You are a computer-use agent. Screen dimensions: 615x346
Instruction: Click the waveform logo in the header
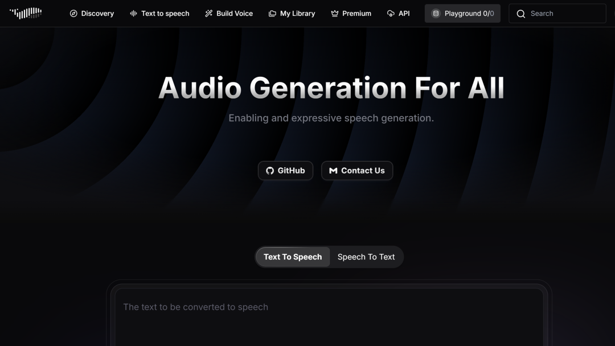point(26,13)
